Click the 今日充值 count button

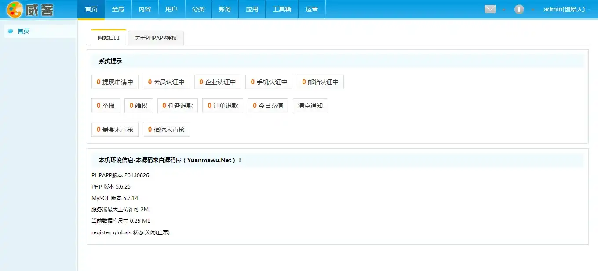point(268,106)
